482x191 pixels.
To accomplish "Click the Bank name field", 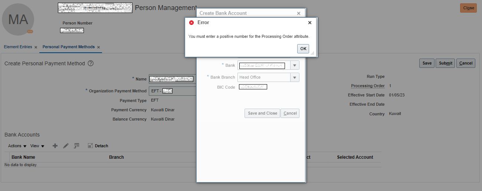I will [264, 66].
